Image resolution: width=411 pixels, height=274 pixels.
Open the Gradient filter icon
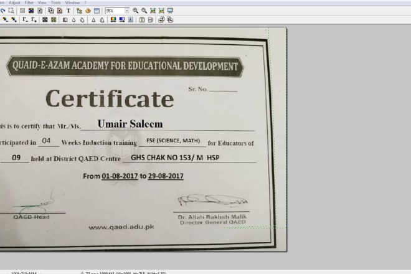click(x=122, y=20)
